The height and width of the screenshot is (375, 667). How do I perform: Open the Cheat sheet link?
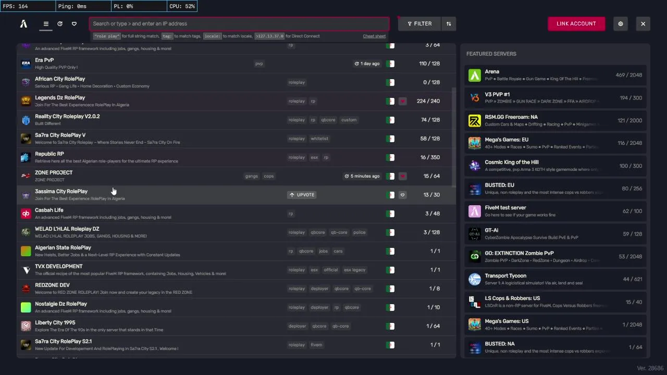point(374,36)
